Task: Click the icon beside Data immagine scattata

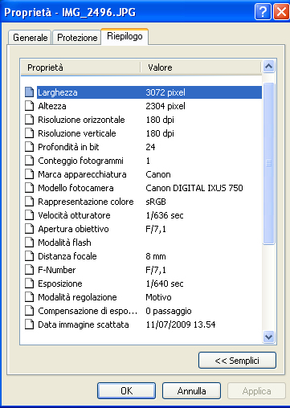Action: coord(30,324)
